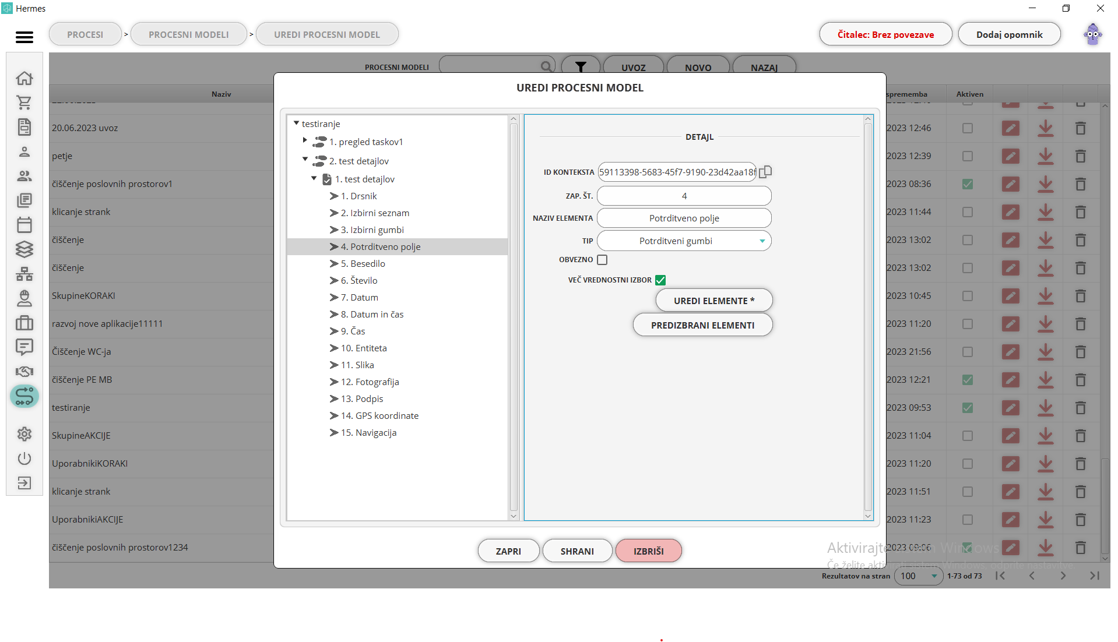Image resolution: width=1118 pixels, height=642 pixels.
Task: Toggle Aktiven for čiščenje PE MB
Action: [968, 380]
